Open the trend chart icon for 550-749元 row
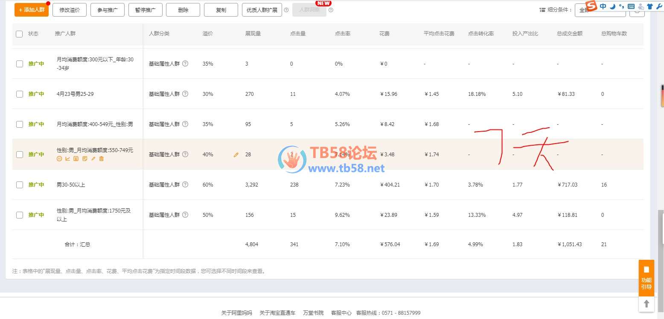 tap(67, 159)
